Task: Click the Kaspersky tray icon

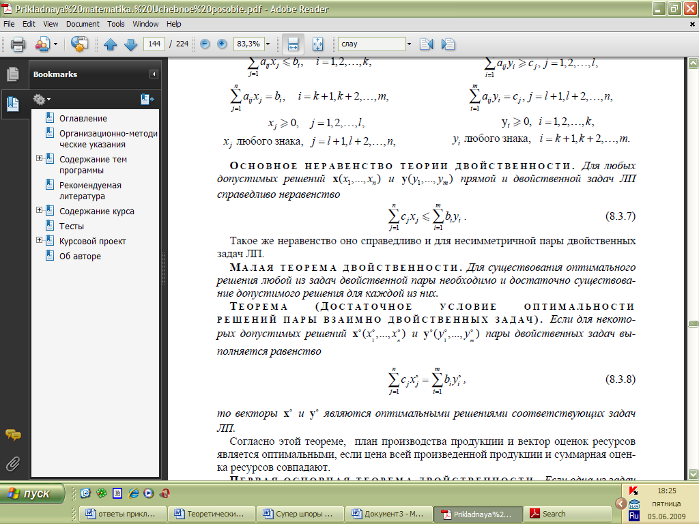Action: pyautogui.click(x=633, y=491)
